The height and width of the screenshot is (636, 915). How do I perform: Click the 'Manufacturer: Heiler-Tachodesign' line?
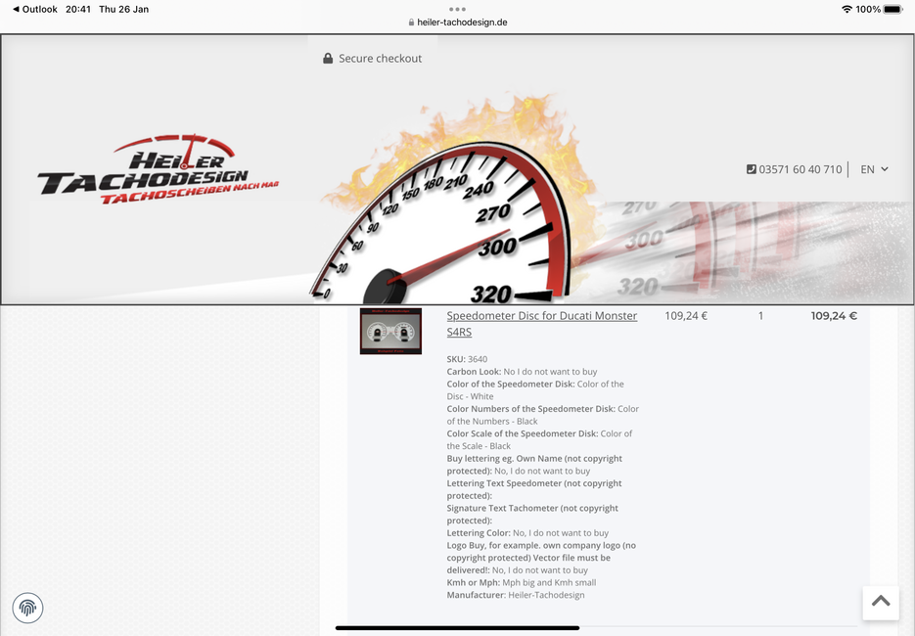point(516,595)
